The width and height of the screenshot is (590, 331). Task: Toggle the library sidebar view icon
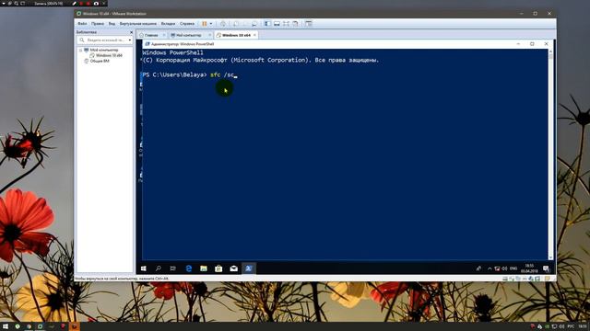point(266,24)
